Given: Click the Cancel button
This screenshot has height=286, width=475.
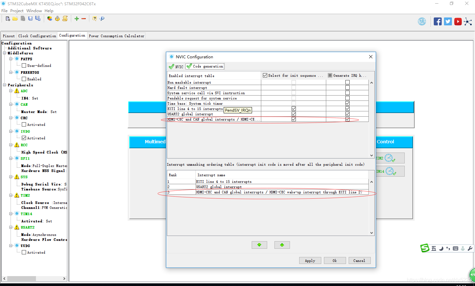Looking at the screenshot, I should (359, 261).
